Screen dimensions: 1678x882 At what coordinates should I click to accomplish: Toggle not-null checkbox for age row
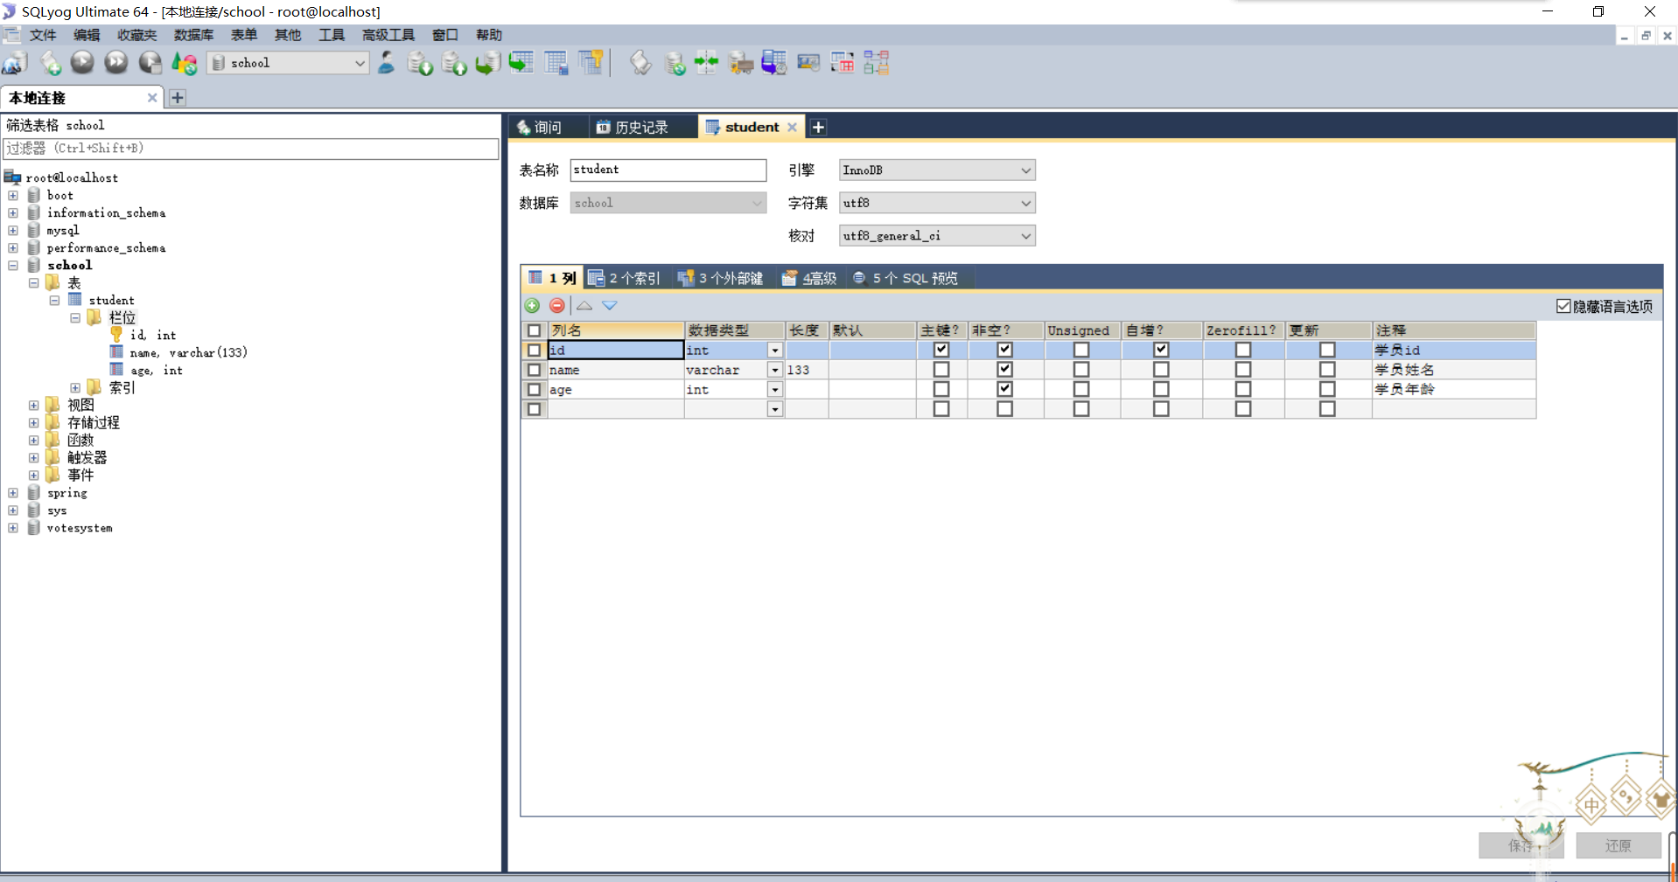click(x=1005, y=389)
